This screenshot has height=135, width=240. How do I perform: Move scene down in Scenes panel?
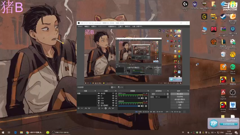point(89,108)
